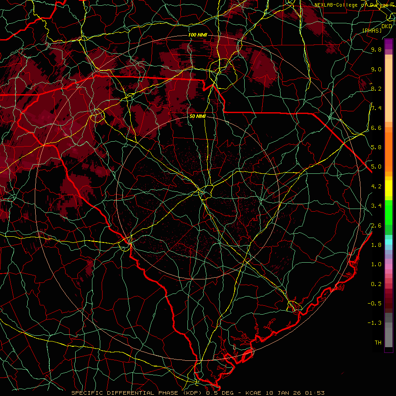Viewport: 396px width, 396px height.
Task: Pick the yellow band of color bar
Action: click(x=389, y=188)
